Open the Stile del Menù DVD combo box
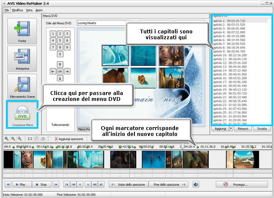The image size is (274, 198). (104, 23)
